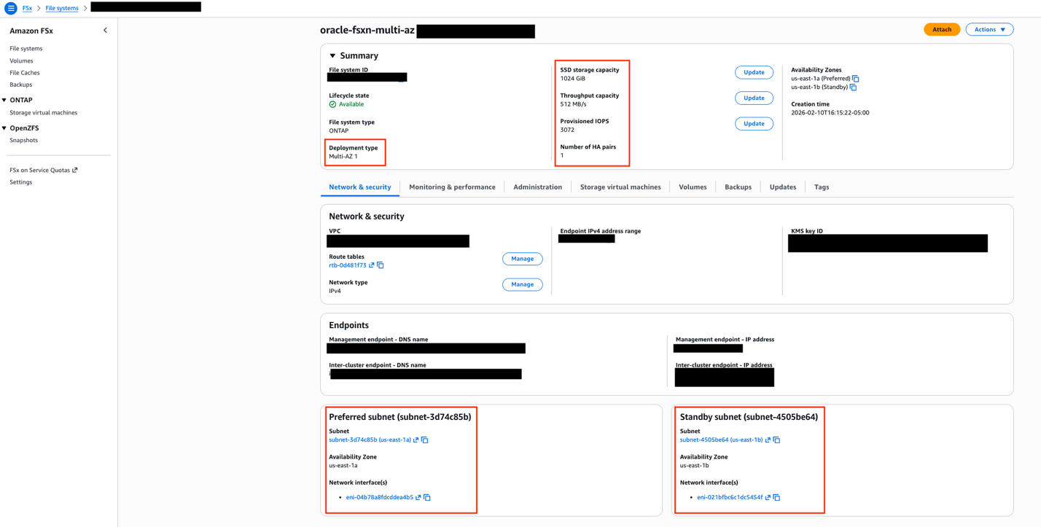Go to File systems breadcrumb link

pyautogui.click(x=62, y=8)
